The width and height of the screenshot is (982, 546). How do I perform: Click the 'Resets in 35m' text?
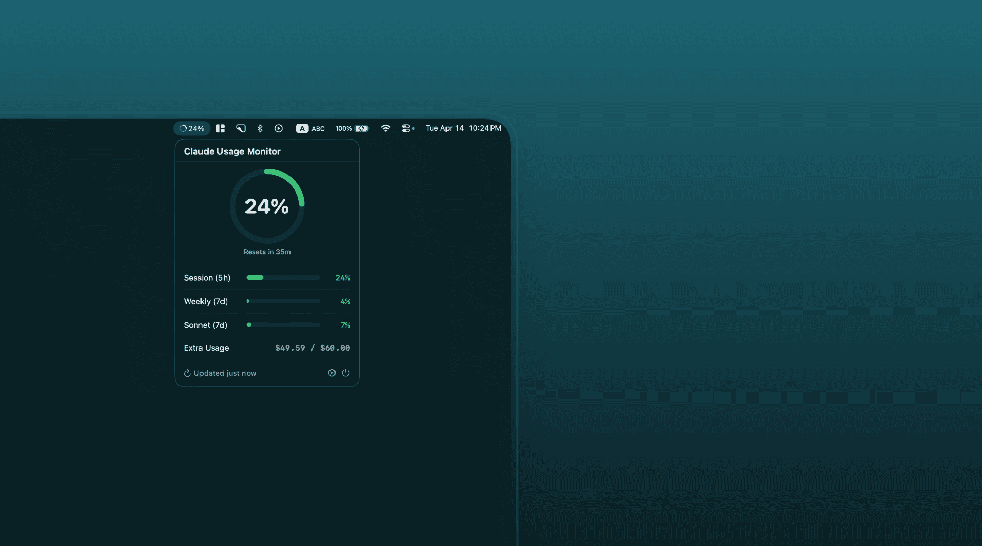[267, 252]
